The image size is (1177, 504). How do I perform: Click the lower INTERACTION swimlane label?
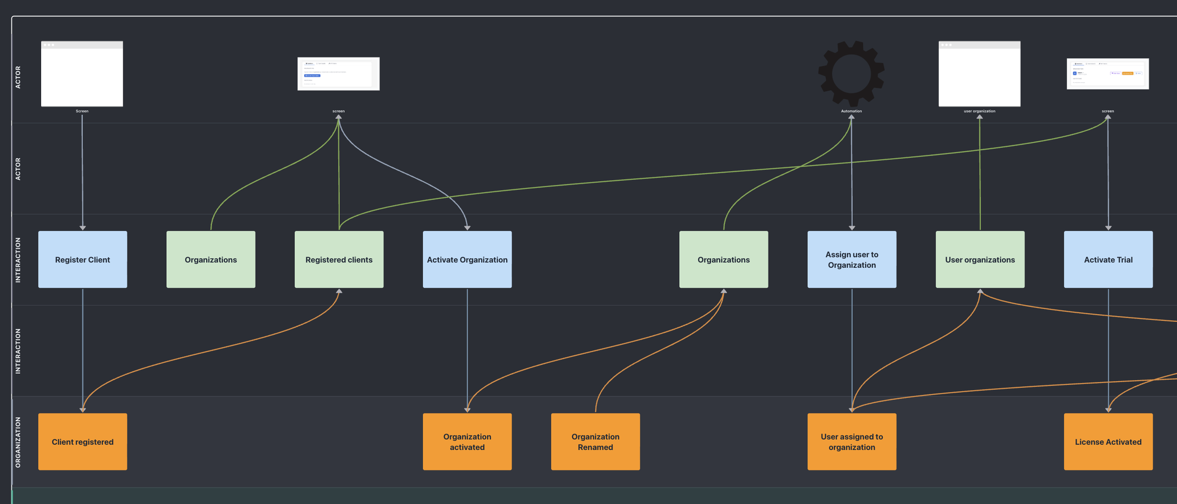click(18, 351)
